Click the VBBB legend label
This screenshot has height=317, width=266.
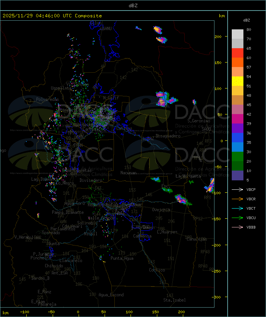251,227
